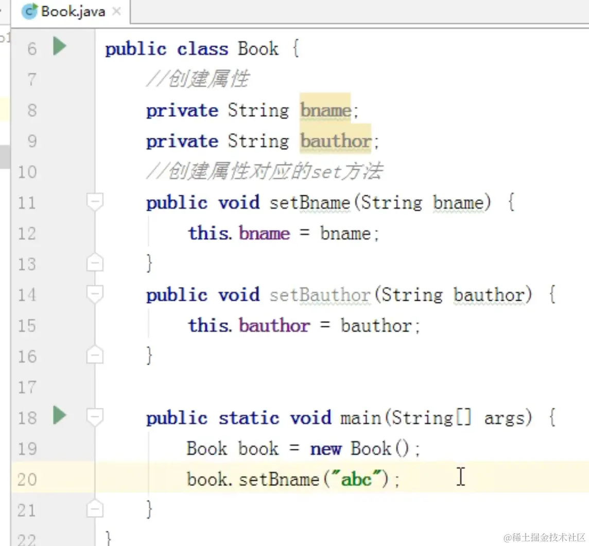Collapse the setBname method at line 11
The image size is (589, 546).
pyautogui.click(x=95, y=203)
